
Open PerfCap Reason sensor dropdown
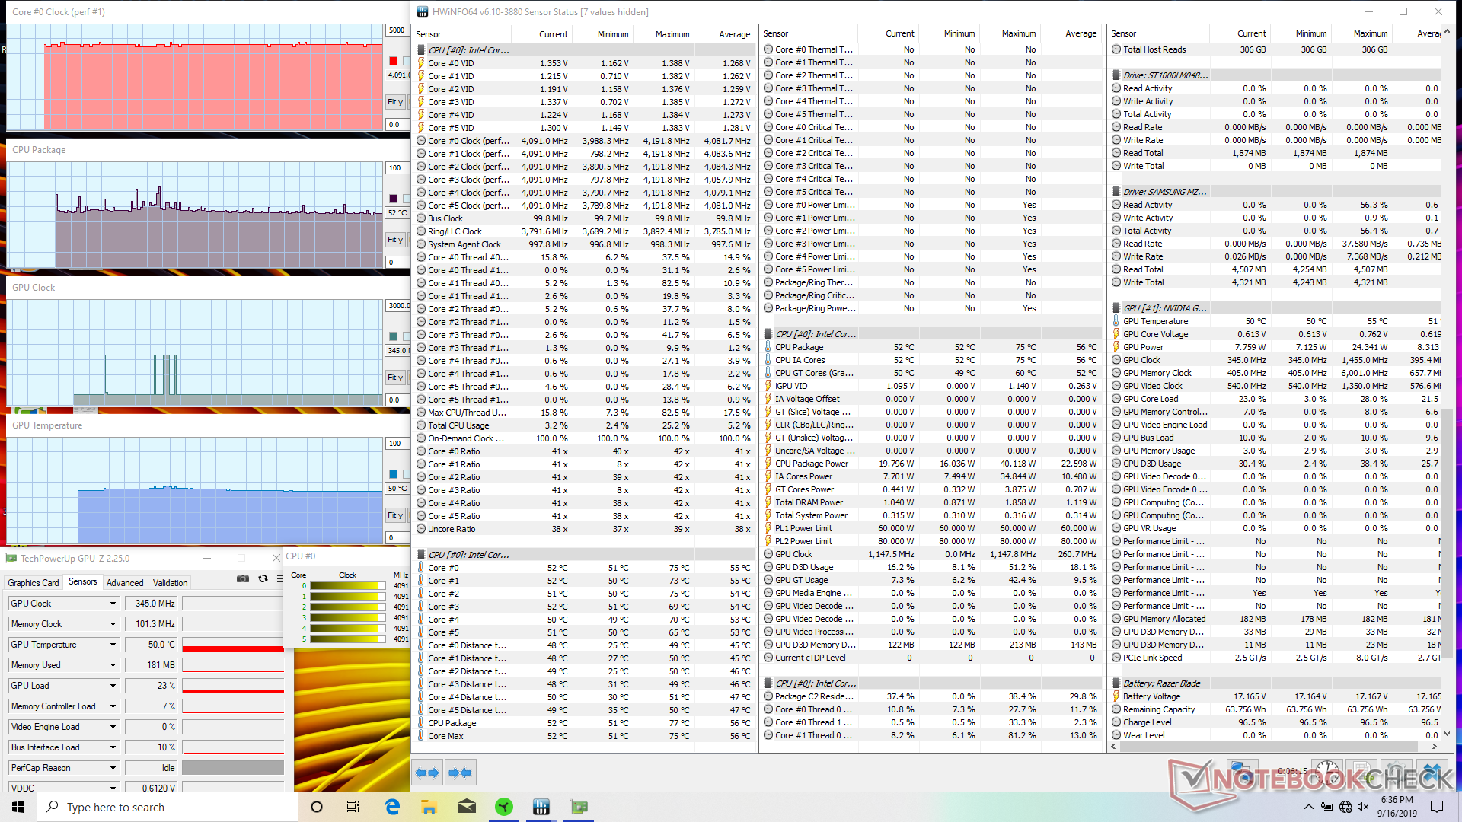tap(113, 768)
